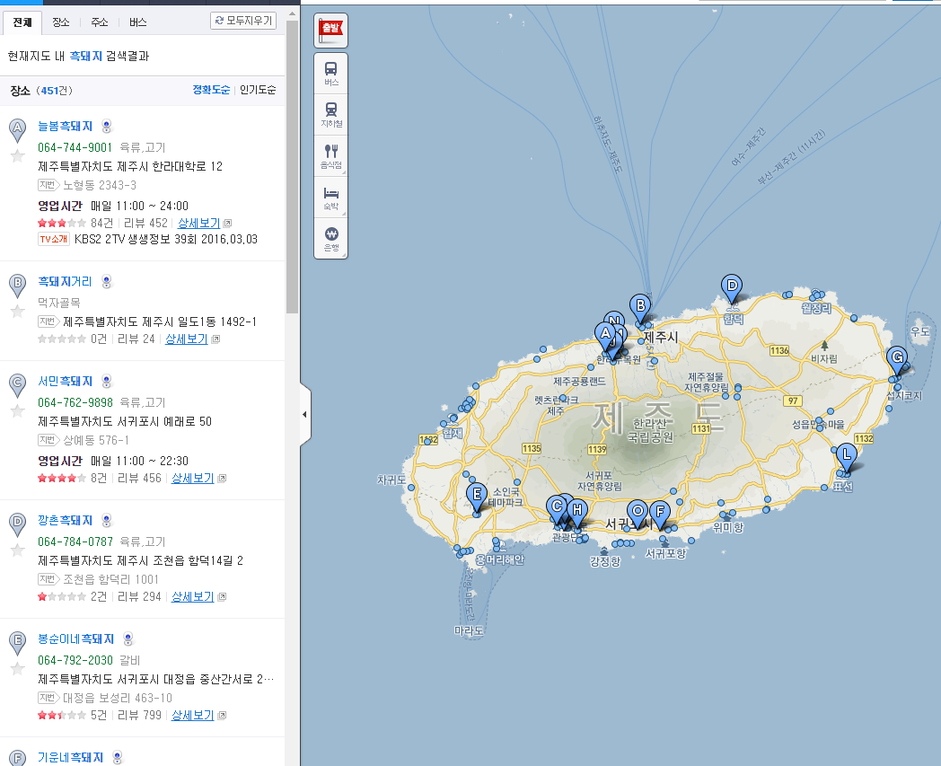941x766 pixels.
Task: Click map marker L near 표선
Action: 845,455
